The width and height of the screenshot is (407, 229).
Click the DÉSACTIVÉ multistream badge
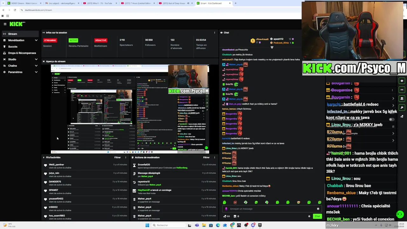click(x=100, y=40)
